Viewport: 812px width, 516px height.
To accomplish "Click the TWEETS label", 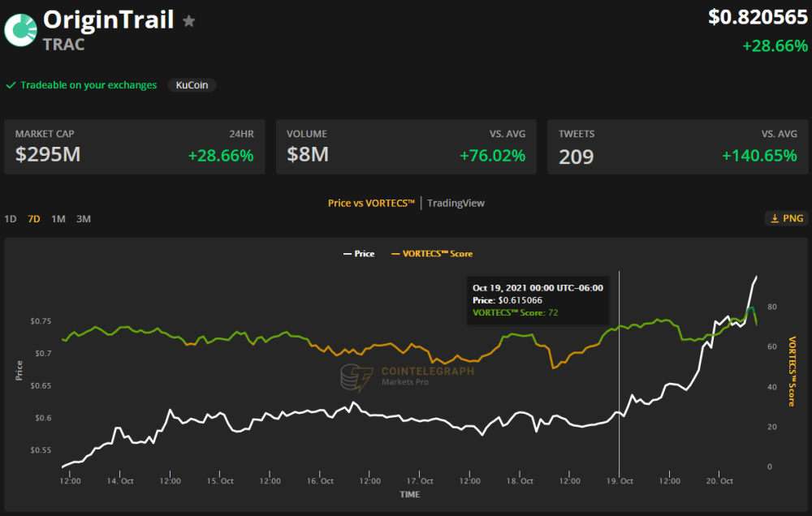I will tap(577, 134).
